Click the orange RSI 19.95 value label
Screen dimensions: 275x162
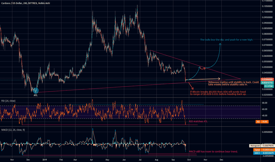(262, 122)
